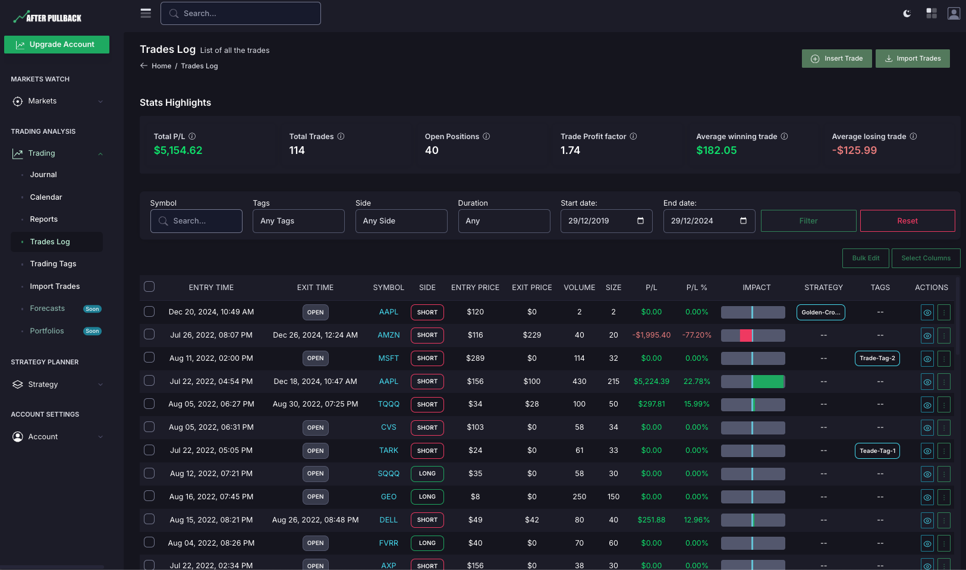Expand the Strategy sidebar section
This screenshot has width=966, height=570.
click(57, 385)
